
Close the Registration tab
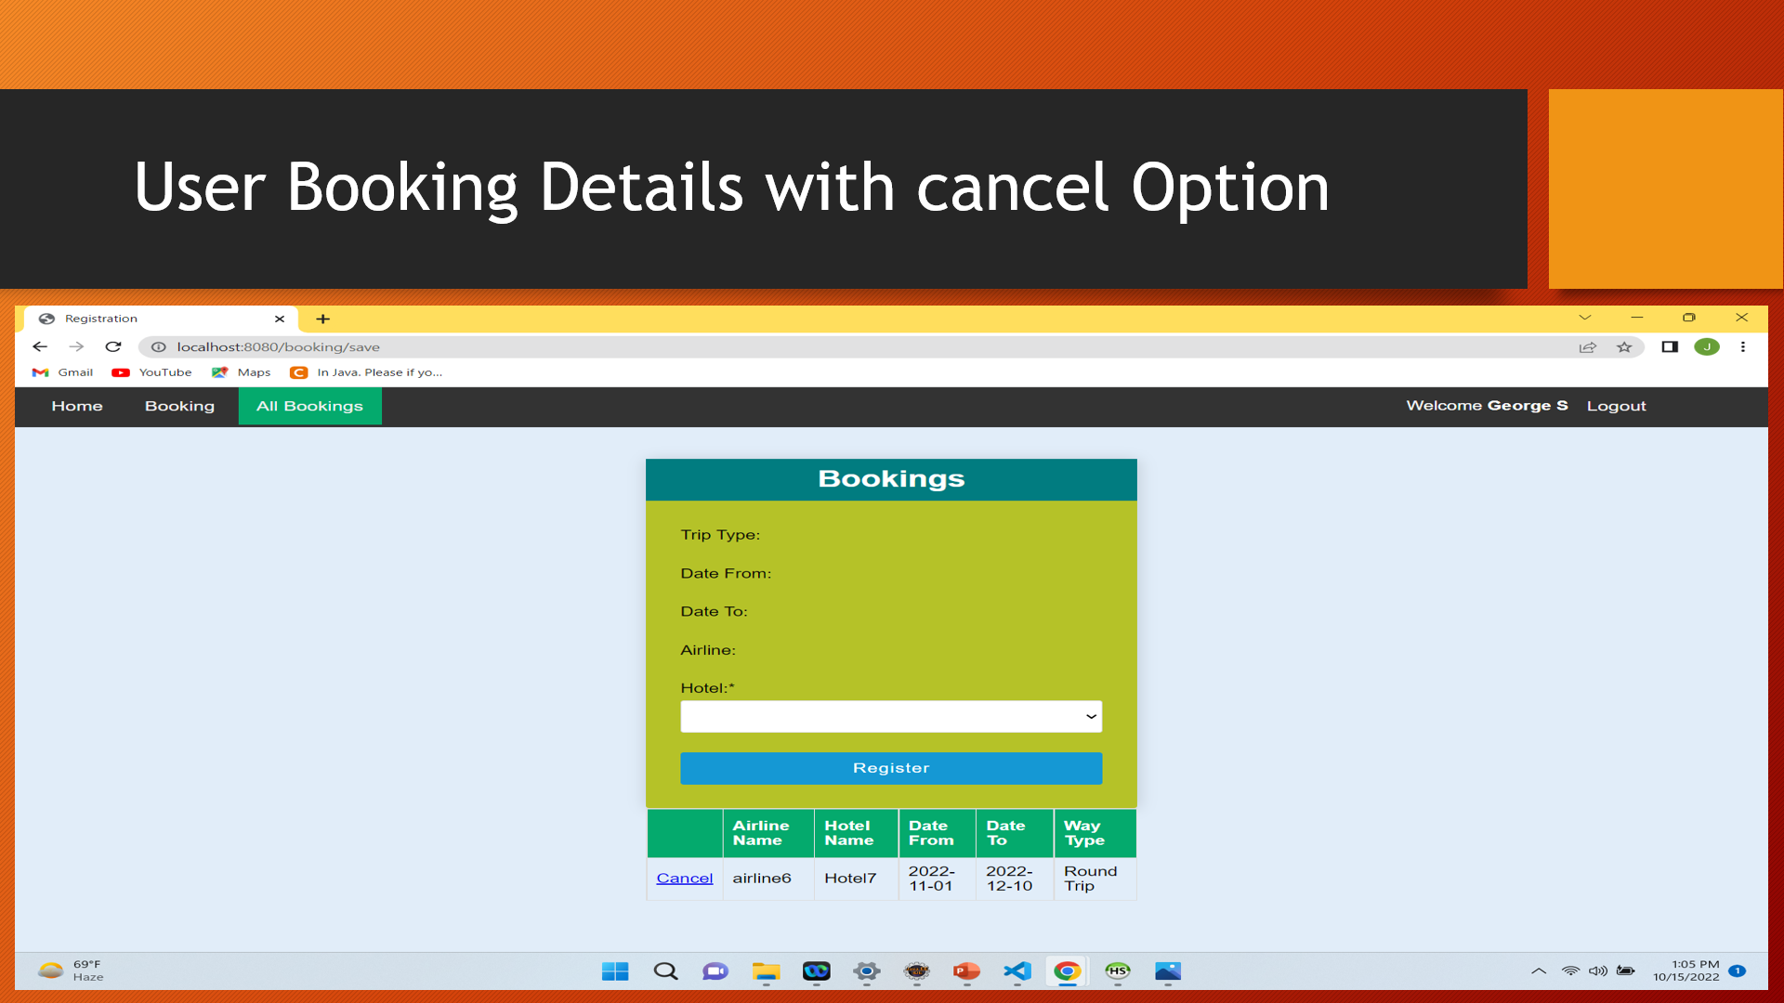[x=280, y=319]
